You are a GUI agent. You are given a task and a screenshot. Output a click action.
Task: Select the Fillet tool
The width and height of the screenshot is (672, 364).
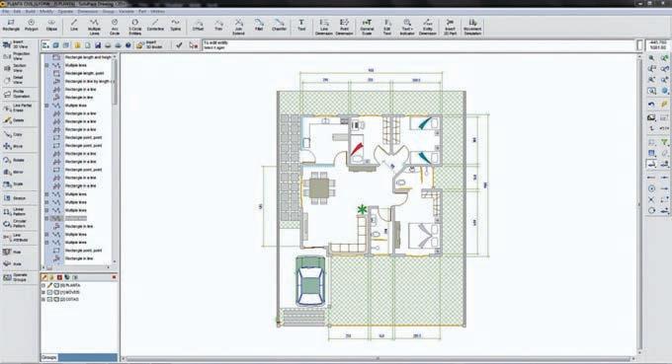coord(259,26)
